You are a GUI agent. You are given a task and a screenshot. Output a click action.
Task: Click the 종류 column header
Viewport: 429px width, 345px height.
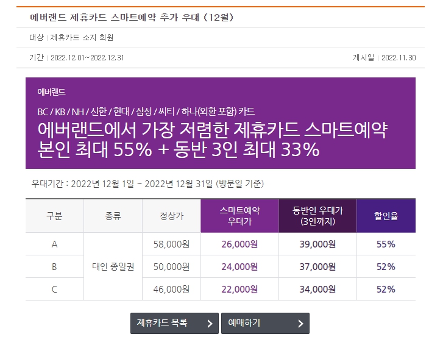(113, 216)
